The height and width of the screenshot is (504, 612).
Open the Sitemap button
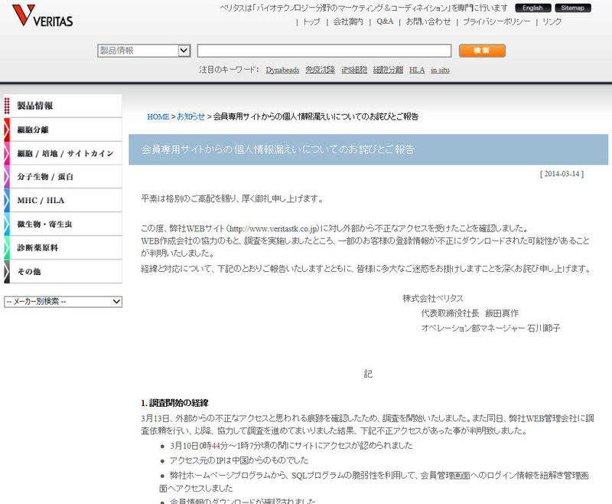(572, 8)
